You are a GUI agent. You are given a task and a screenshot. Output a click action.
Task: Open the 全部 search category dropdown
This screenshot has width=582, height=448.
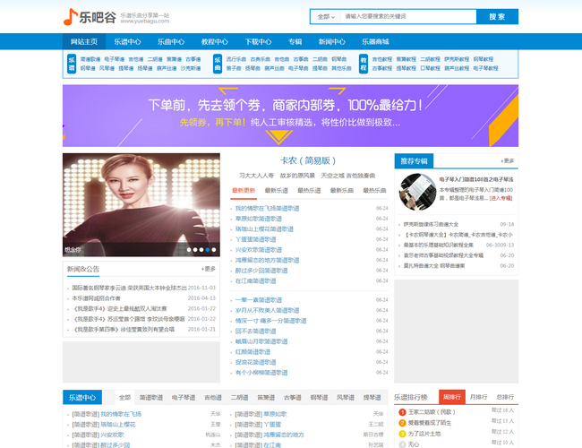coord(326,17)
